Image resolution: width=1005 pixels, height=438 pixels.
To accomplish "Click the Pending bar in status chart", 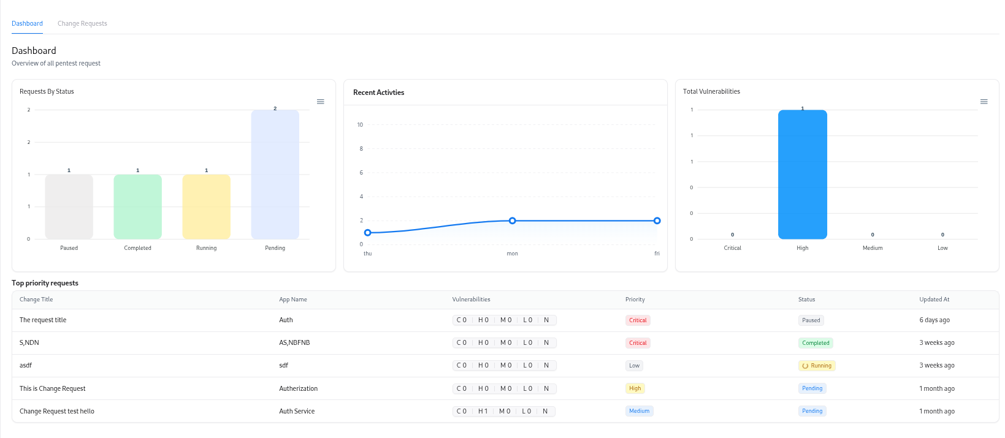I will click(x=275, y=175).
